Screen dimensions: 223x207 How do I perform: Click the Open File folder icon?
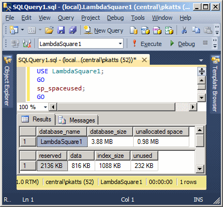coord(49,30)
